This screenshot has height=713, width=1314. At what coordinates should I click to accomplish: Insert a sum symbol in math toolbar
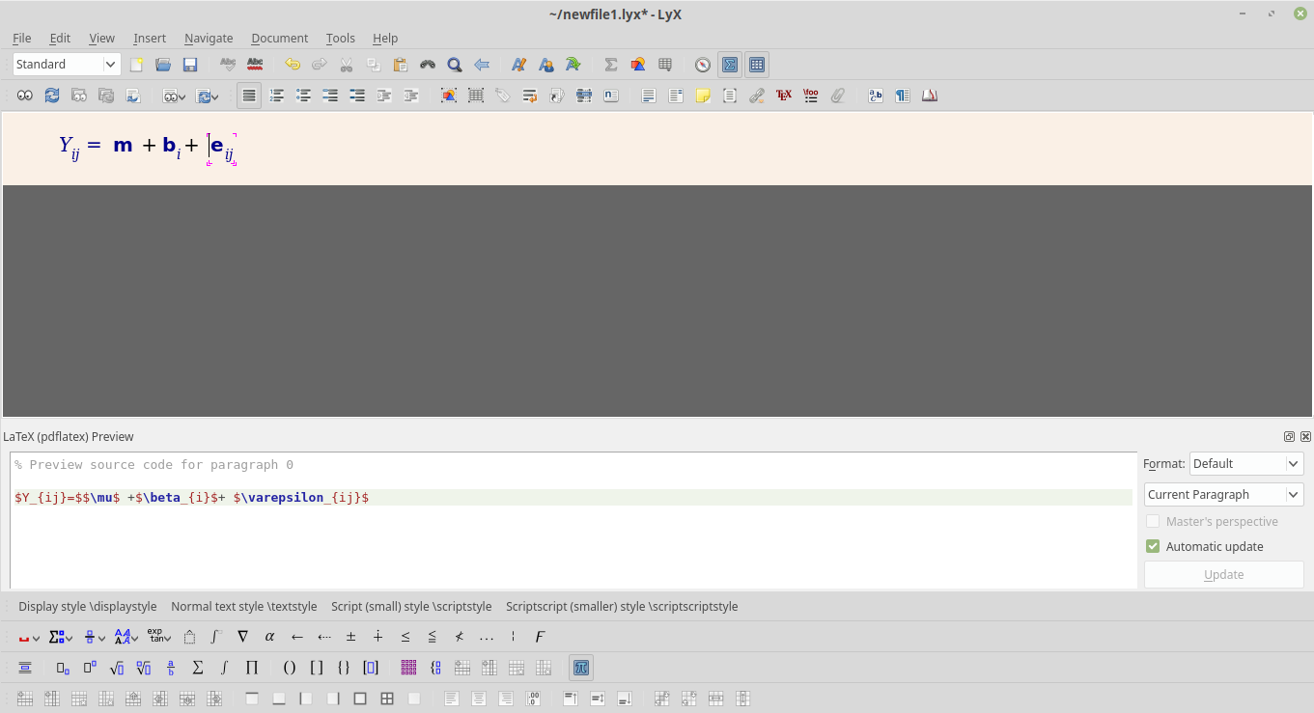click(198, 668)
